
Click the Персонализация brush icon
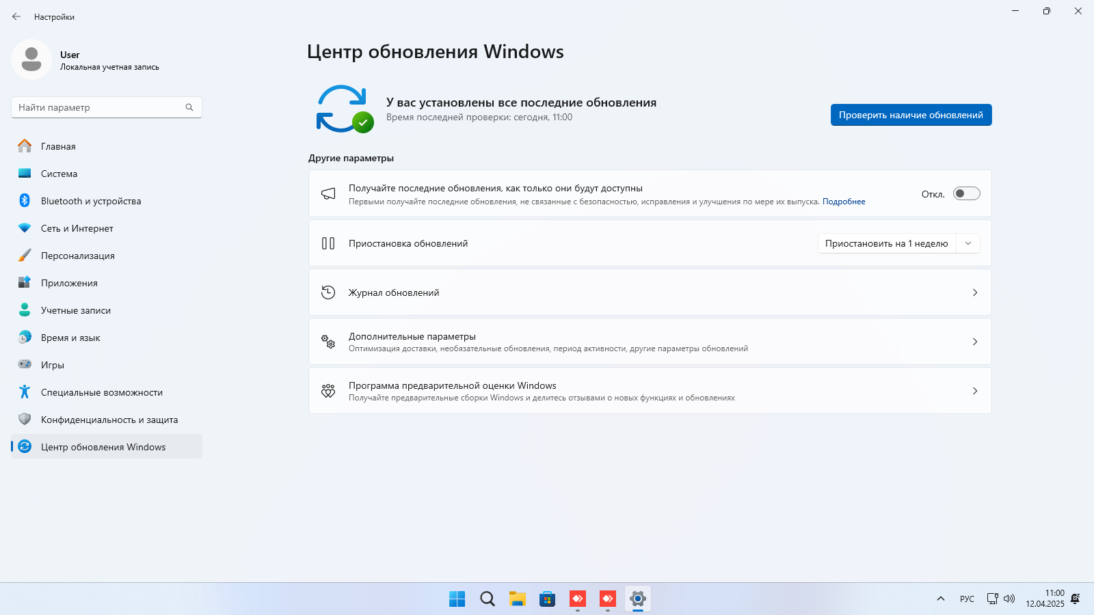click(25, 255)
